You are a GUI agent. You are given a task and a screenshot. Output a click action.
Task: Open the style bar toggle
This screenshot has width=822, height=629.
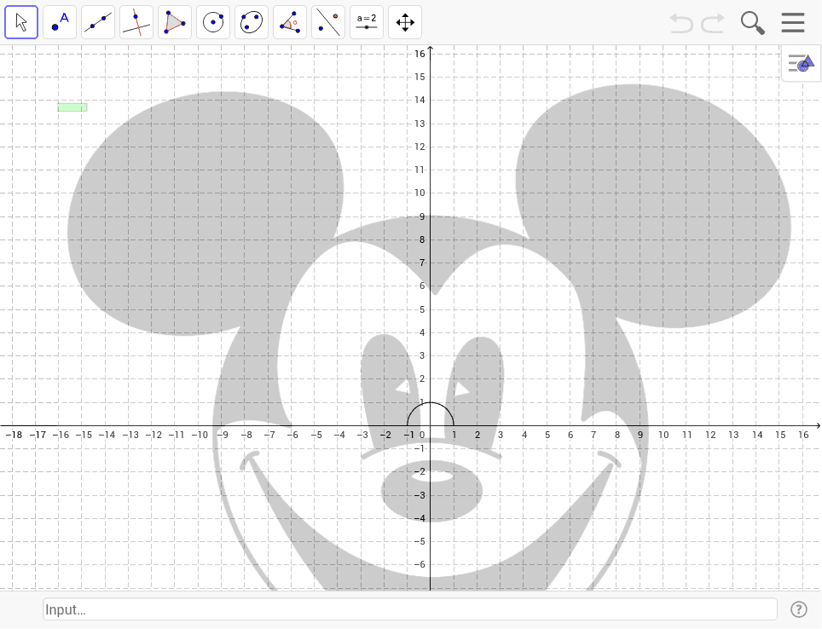(802, 63)
